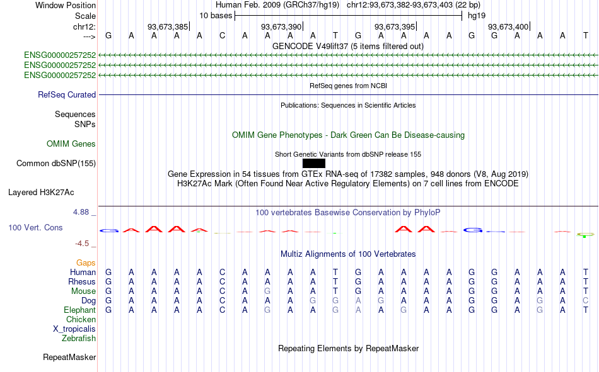Click the 4.88 upper PhyloP scale value
This screenshot has width=599, height=372.
81,212
